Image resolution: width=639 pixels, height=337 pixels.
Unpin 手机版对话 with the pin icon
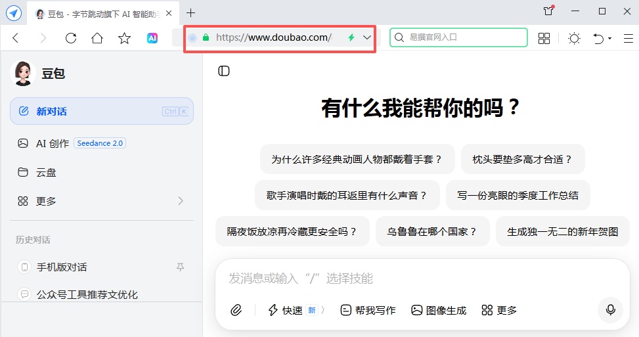point(180,267)
